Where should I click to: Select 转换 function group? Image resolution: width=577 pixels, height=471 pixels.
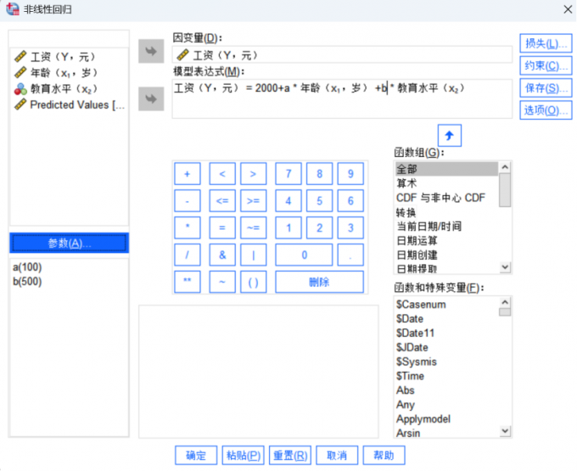446,212
